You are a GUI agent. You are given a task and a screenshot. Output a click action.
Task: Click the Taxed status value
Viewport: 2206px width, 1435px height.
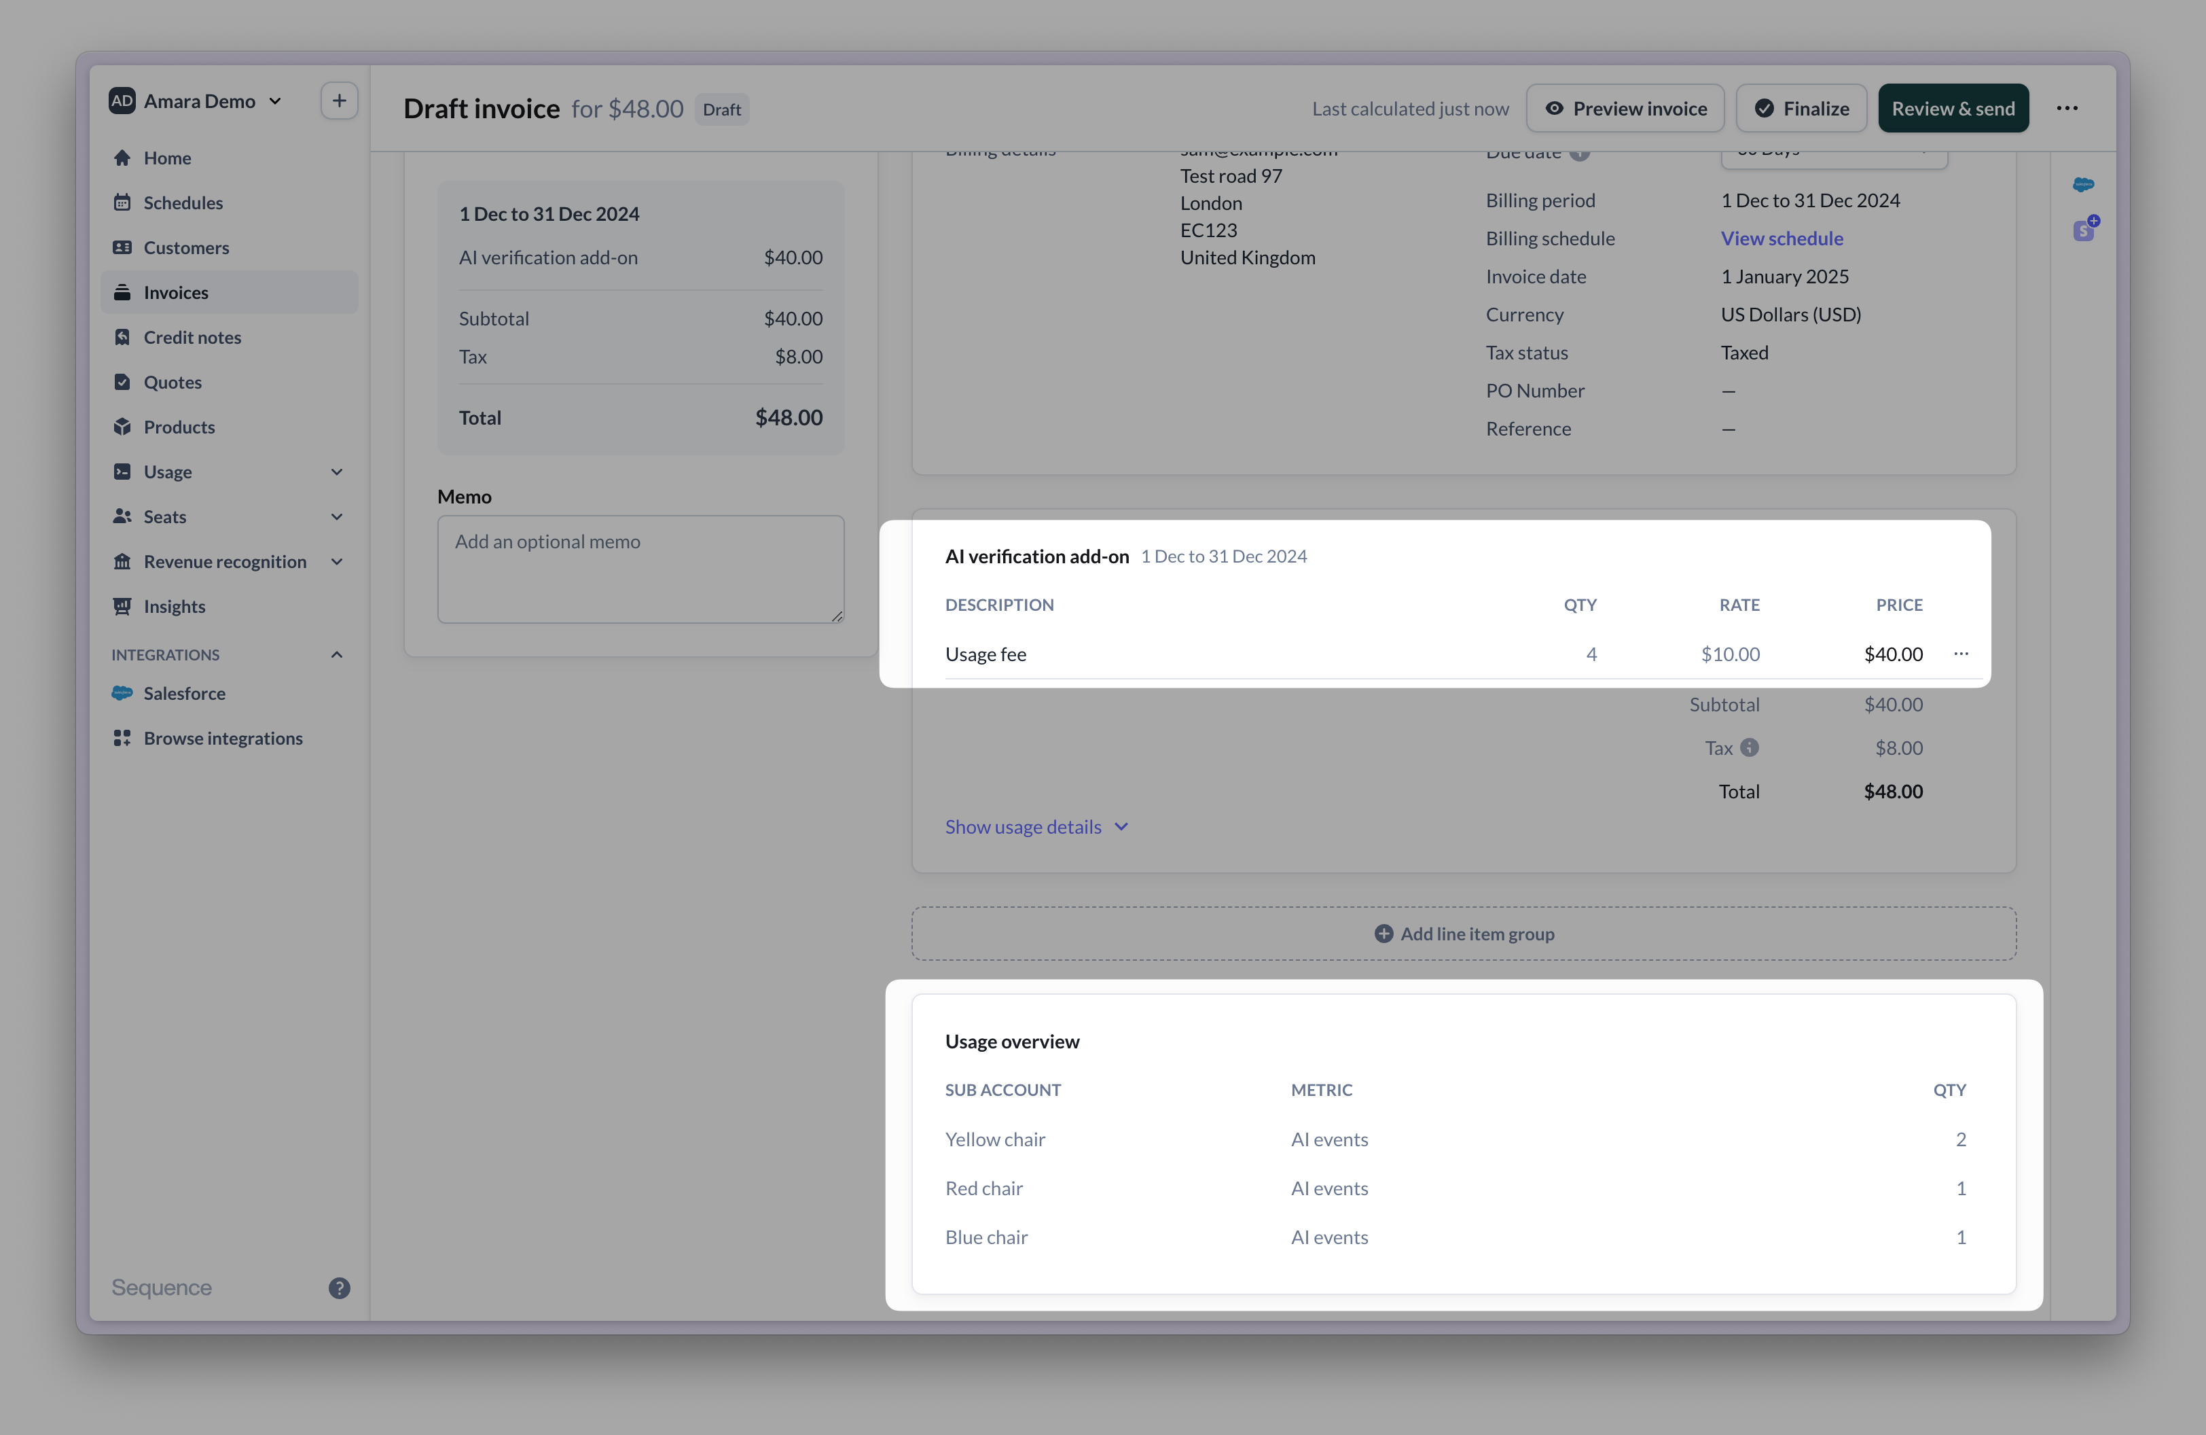tap(1744, 352)
